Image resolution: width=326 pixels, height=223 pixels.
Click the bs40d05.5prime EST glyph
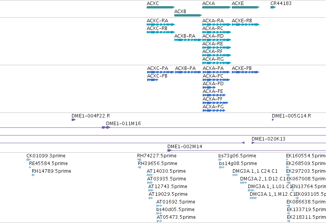click(x=159, y=214)
